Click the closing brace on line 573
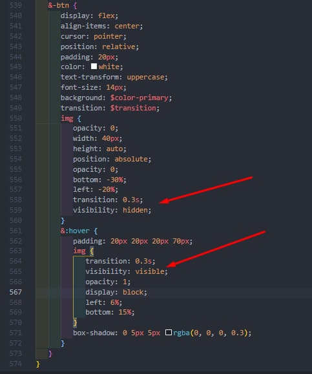Image resolution: width=312 pixels, height=374 pixels. [x=50, y=353]
